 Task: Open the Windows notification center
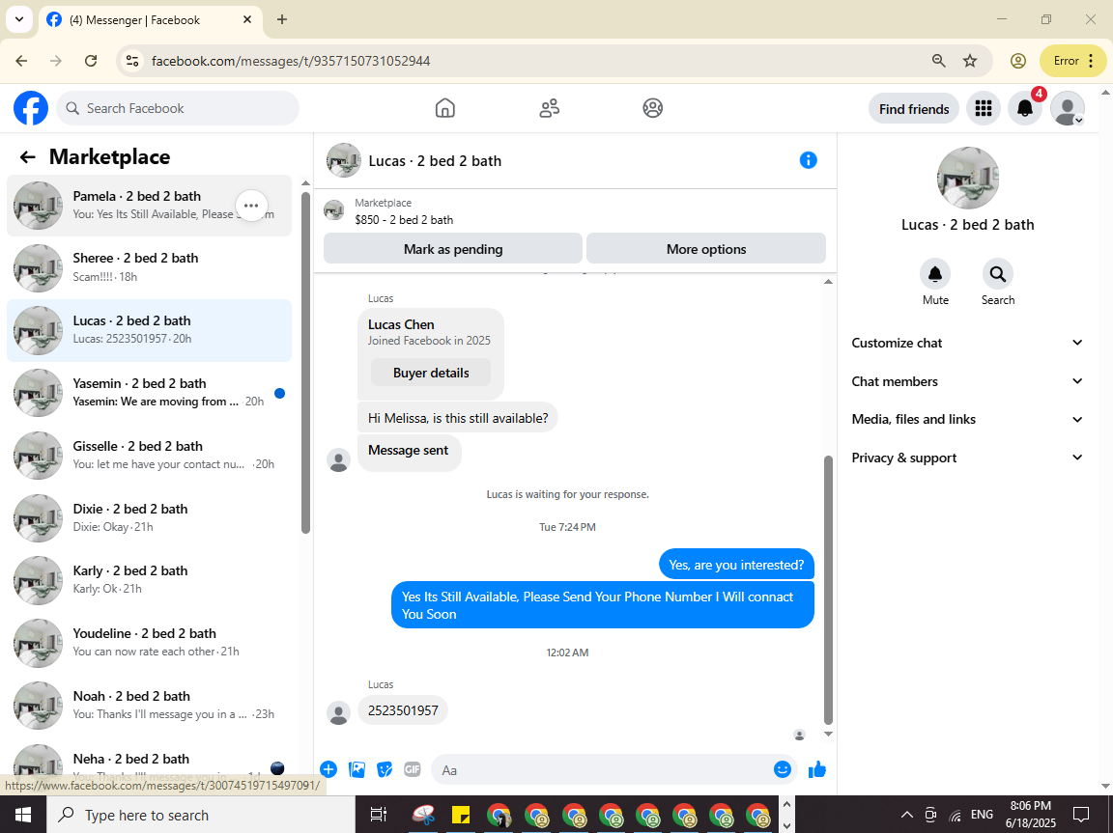pyautogui.click(x=1081, y=815)
